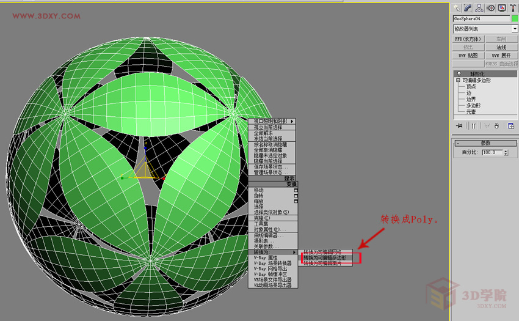Image resolution: width=519 pixels, height=321 pixels.
Task: Collapse the 可编辑多边形 stack entry
Action: coord(458,80)
